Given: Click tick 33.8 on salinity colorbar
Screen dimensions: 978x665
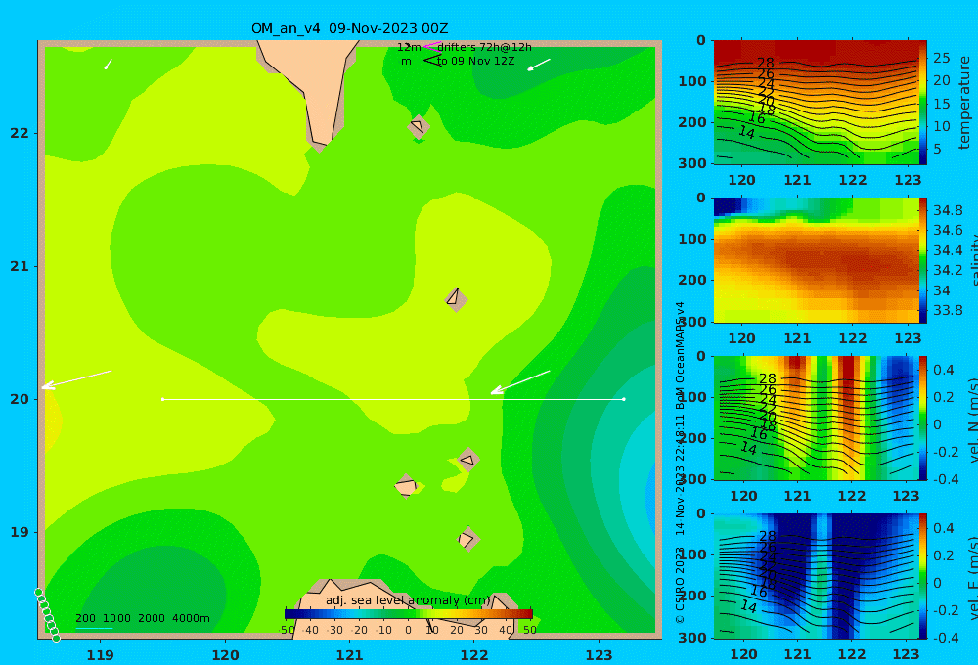Looking at the screenshot, I should [x=948, y=310].
